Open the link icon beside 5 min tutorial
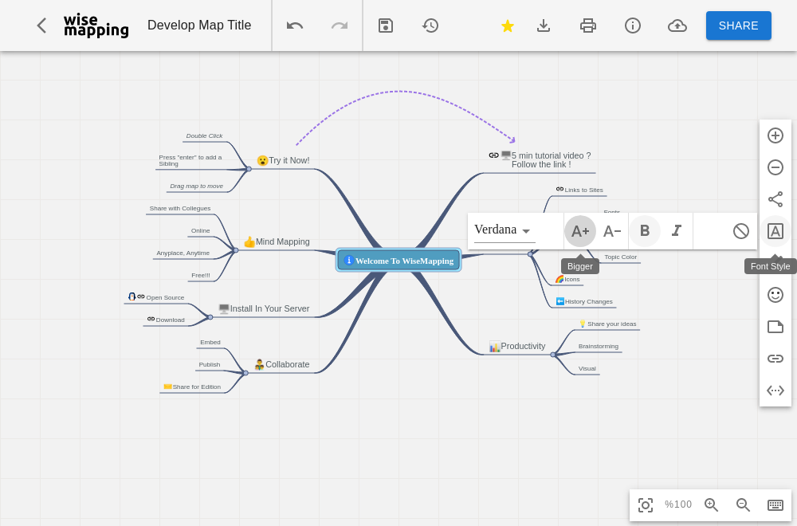797x526 pixels. click(x=493, y=155)
